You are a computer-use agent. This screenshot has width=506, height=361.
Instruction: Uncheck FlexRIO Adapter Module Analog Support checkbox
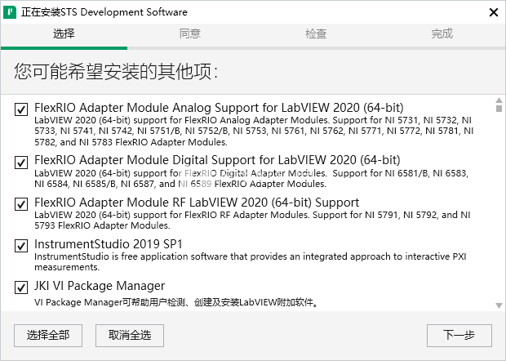pyautogui.click(x=21, y=109)
